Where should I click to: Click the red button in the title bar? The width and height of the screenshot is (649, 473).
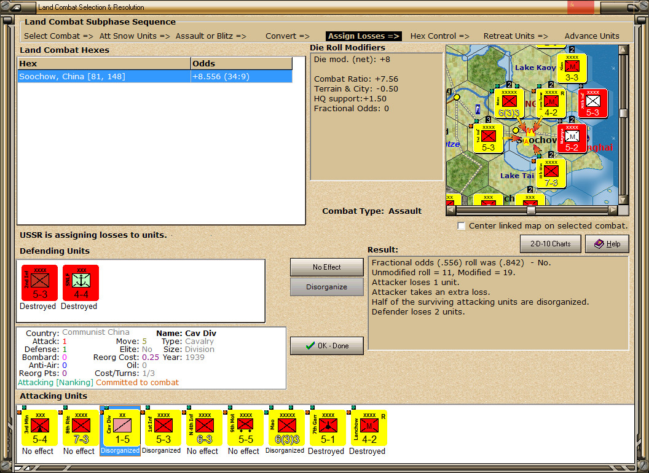581,7
